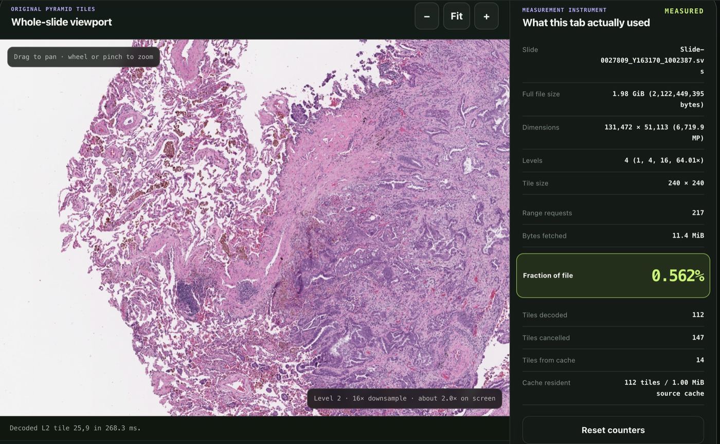The width and height of the screenshot is (720, 444).
Task: Click the 'Cache resident' label
Action: tap(546, 383)
